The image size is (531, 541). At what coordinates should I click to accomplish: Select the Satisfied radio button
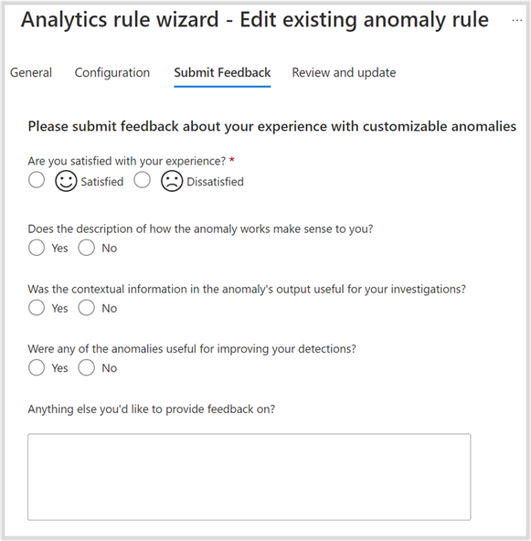coord(37,180)
